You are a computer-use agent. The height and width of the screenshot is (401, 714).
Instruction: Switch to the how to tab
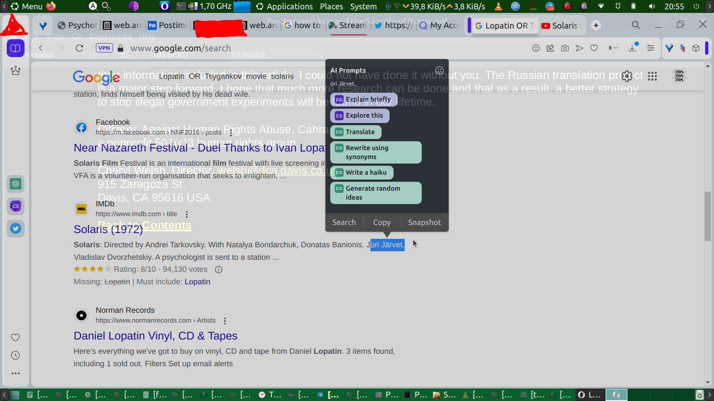click(x=303, y=25)
